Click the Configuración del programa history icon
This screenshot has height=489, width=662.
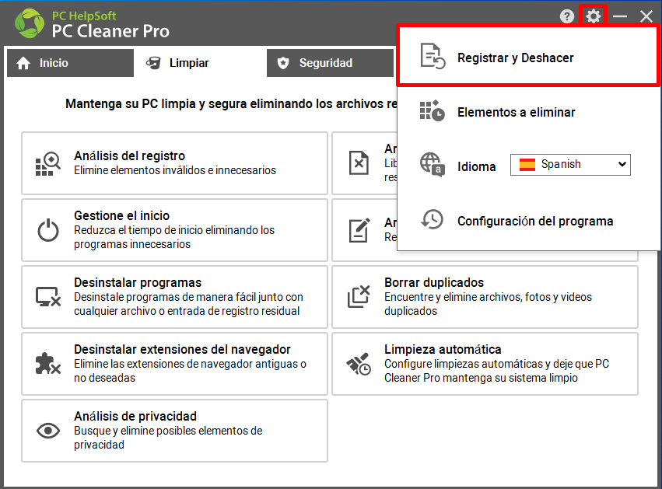432,220
